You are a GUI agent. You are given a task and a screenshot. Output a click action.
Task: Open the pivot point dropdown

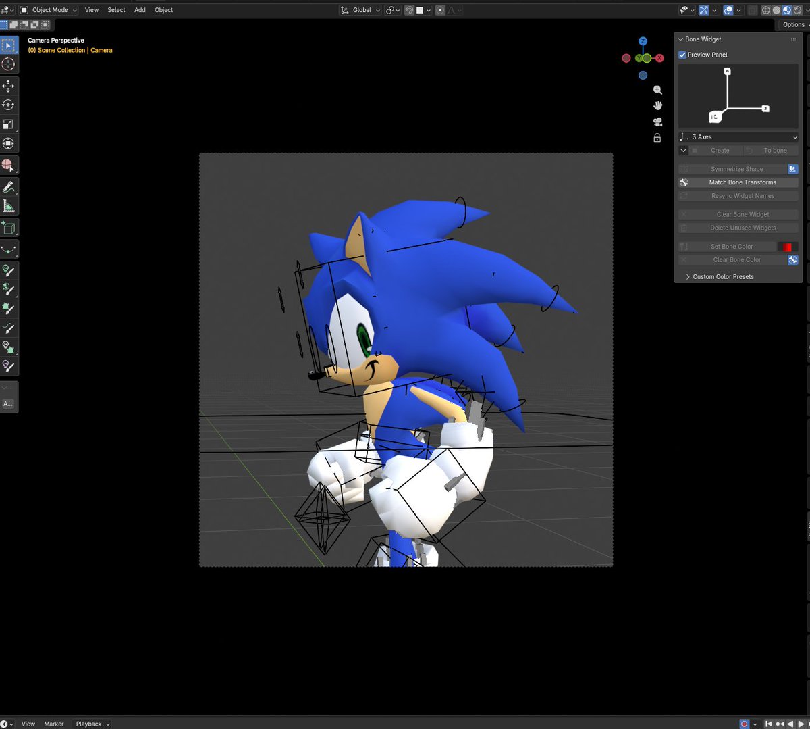[x=393, y=10]
